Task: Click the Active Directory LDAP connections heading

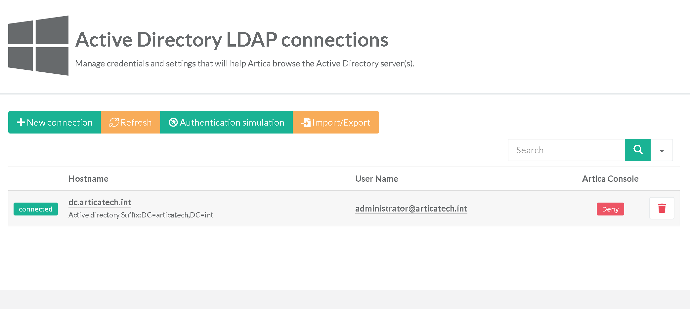Action: point(232,40)
